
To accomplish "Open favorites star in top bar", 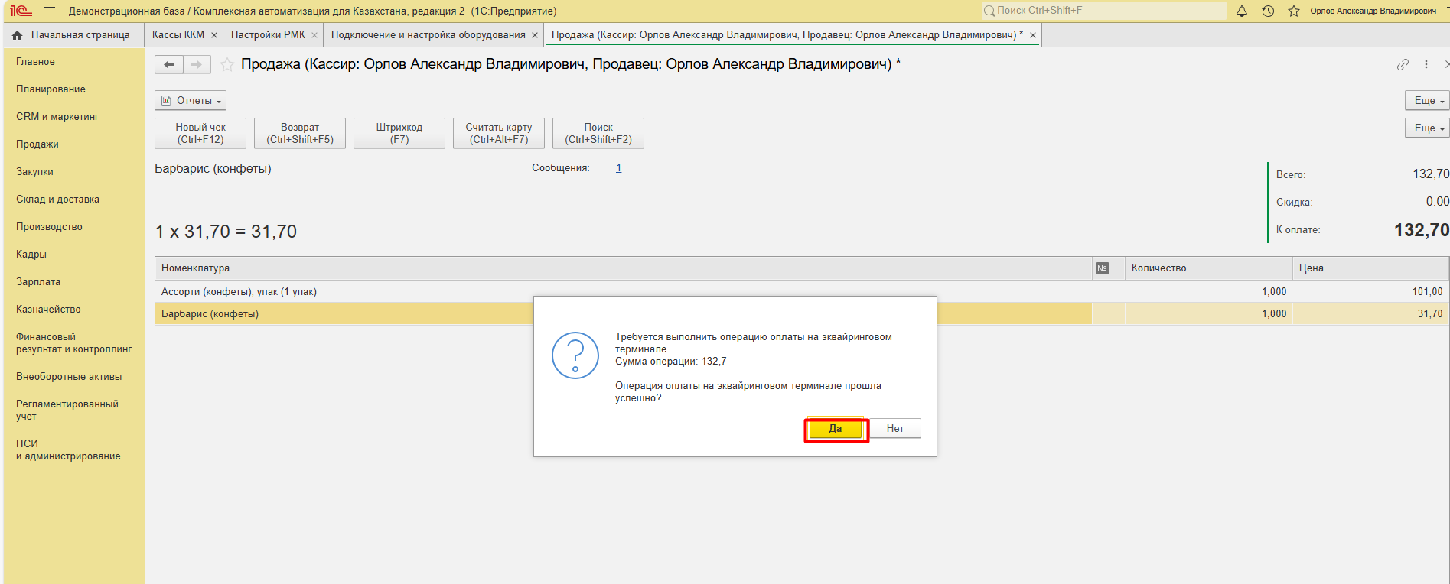I will (x=1294, y=11).
